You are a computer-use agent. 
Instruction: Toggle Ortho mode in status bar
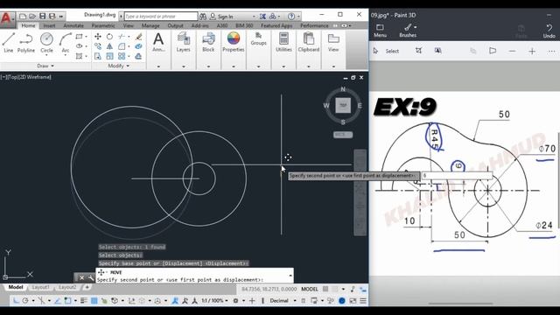(17, 301)
